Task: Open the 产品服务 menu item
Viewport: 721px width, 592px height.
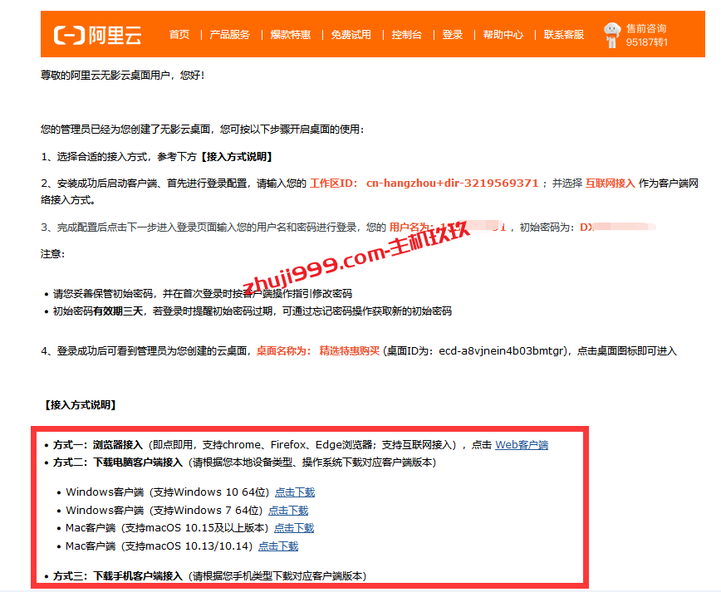Action: 230,35
